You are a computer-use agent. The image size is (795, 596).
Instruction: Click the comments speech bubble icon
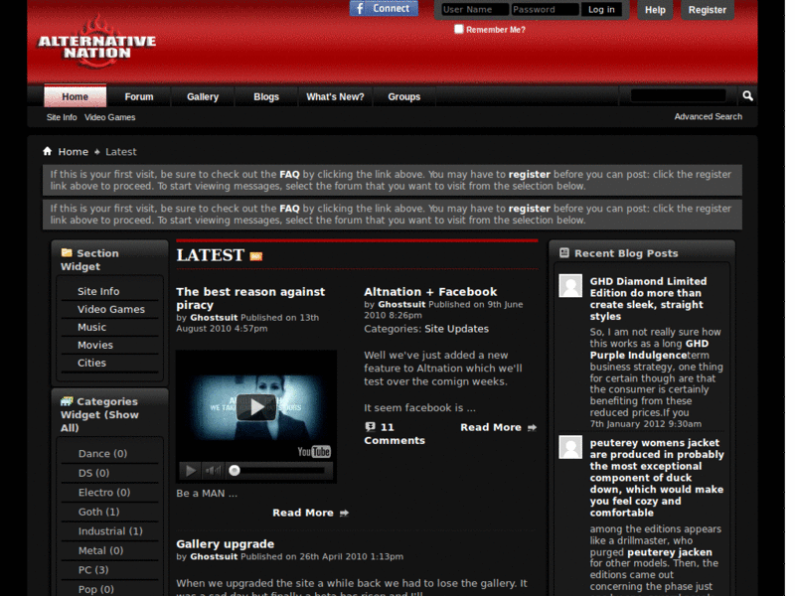click(370, 427)
